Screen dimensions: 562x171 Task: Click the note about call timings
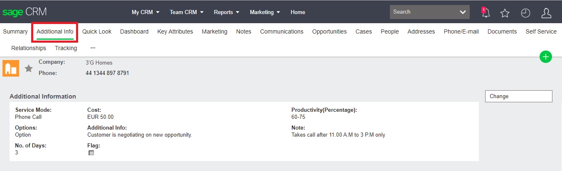(338, 135)
